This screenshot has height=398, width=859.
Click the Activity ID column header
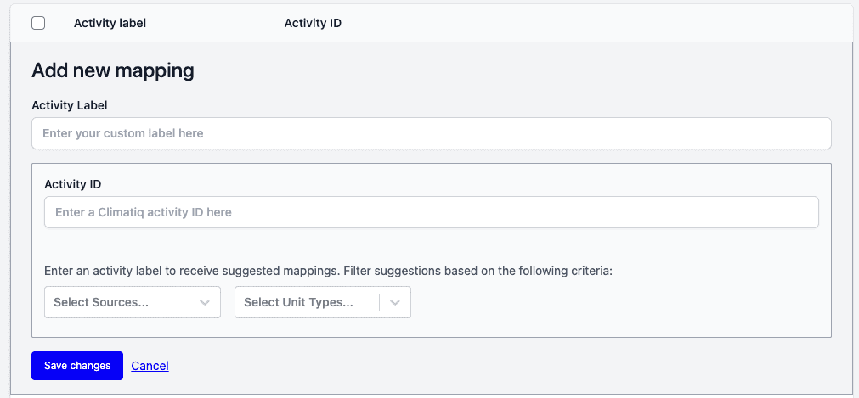tap(313, 23)
